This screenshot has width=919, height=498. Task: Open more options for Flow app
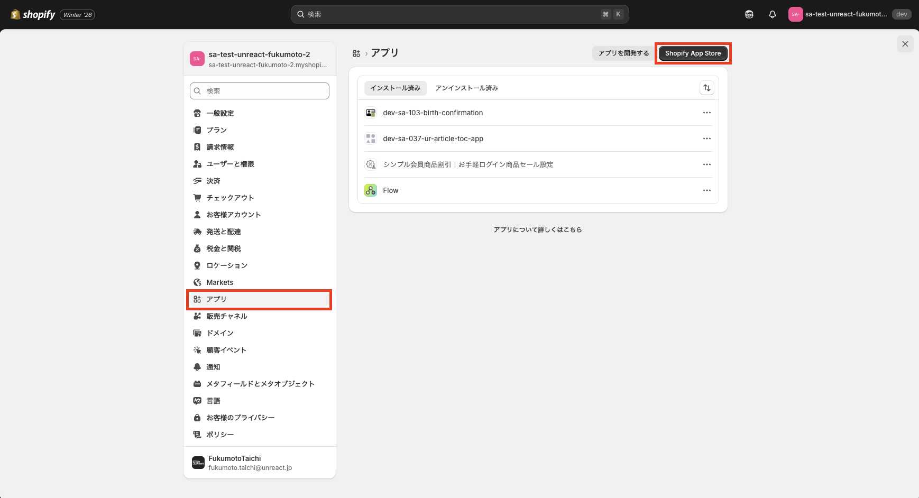point(706,190)
